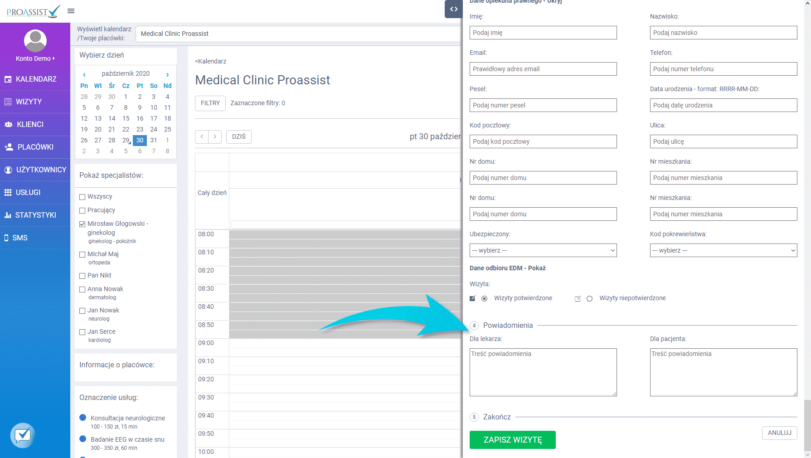Select Wizyty niepotwierdzone radio button
811x458 pixels.
tap(589, 299)
